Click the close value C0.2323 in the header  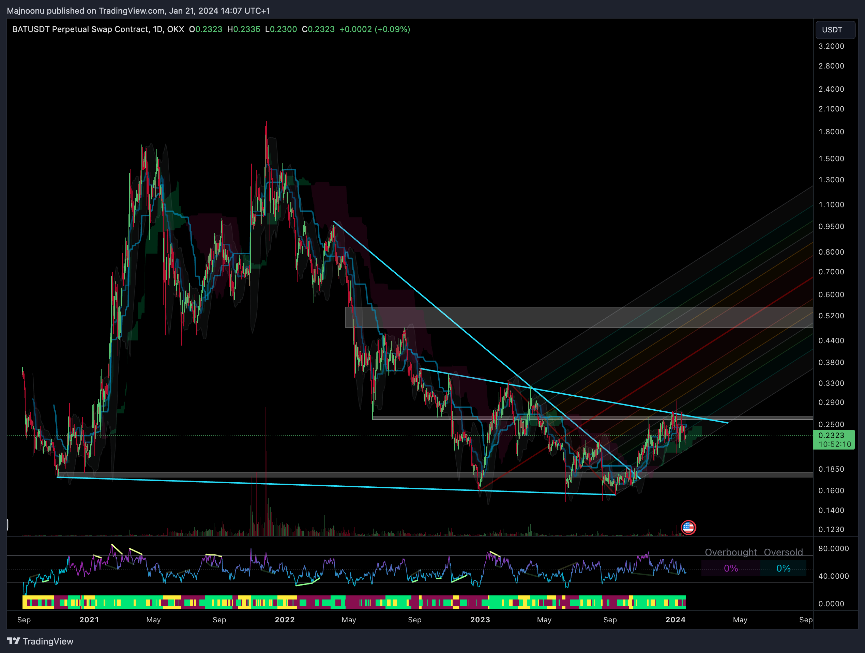point(318,29)
